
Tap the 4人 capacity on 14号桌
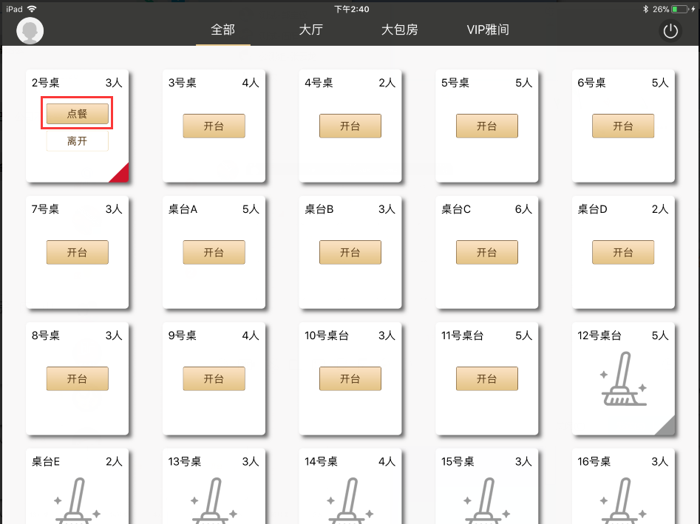pos(387,461)
